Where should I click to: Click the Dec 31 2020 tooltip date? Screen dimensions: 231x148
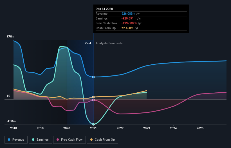pyautogui.click(x=104, y=9)
